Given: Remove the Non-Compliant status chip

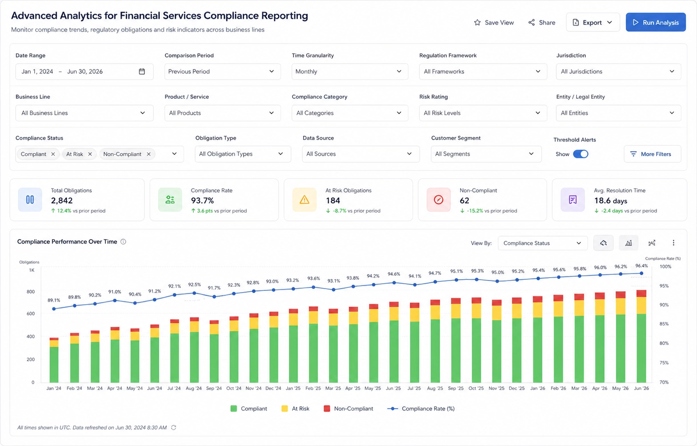Looking at the screenshot, I should pyautogui.click(x=148, y=154).
